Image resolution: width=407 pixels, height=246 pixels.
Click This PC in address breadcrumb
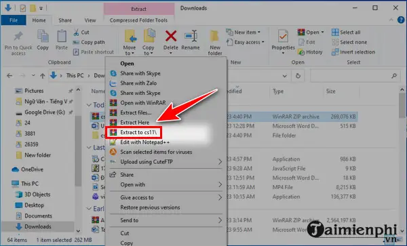click(75, 76)
